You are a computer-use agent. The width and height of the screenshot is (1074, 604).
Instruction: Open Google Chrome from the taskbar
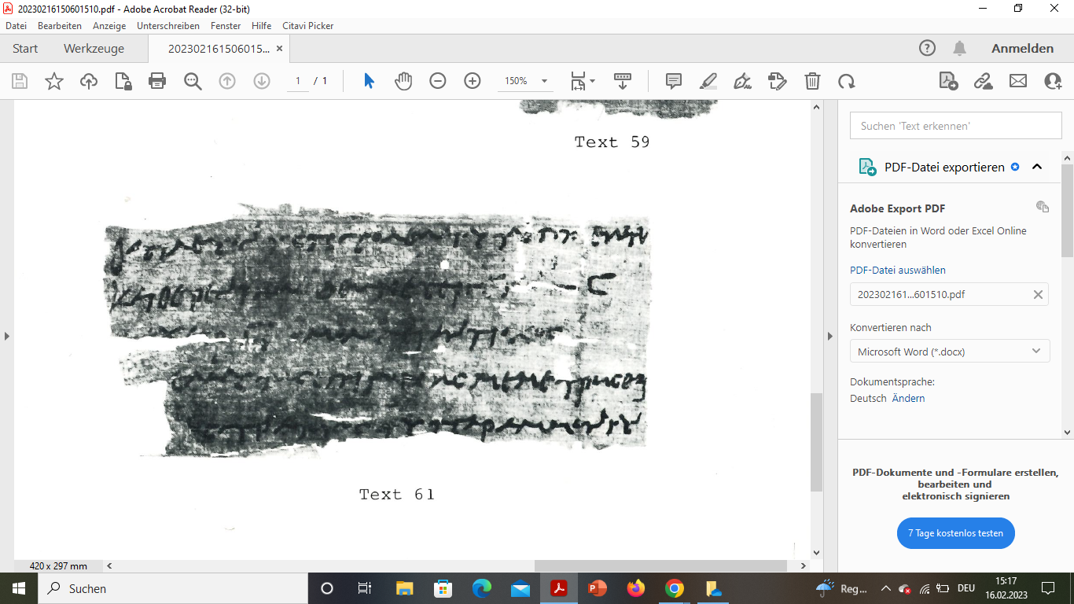[674, 588]
